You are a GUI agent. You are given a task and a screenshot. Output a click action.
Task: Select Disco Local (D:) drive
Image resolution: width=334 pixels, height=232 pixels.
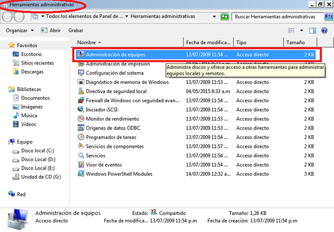[33, 160]
